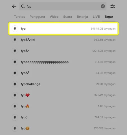Tap the hash icon beside fypchallenge
The width and height of the screenshot is (127, 135).
click(15, 84)
